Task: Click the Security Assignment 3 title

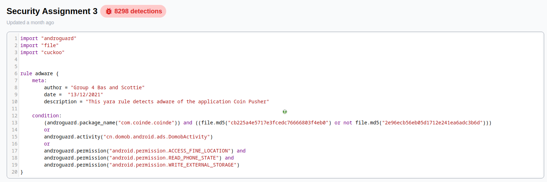Action: tap(52, 11)
